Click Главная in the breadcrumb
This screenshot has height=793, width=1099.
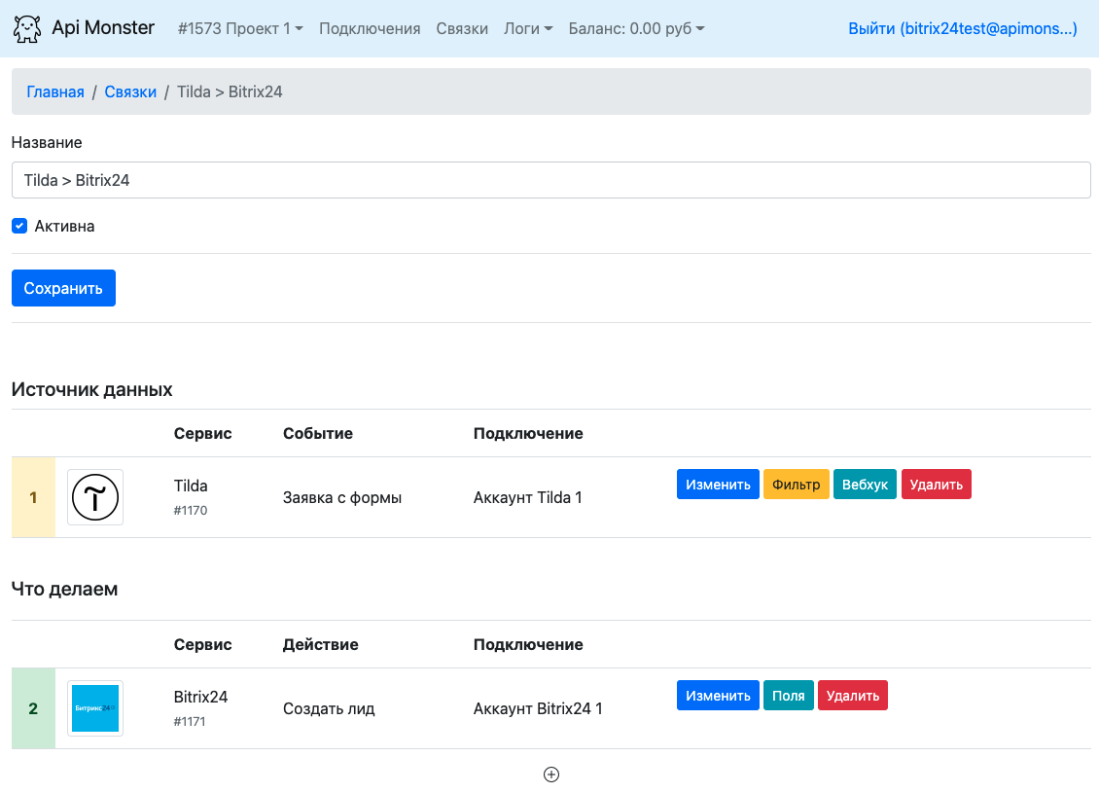coord(55,92)
